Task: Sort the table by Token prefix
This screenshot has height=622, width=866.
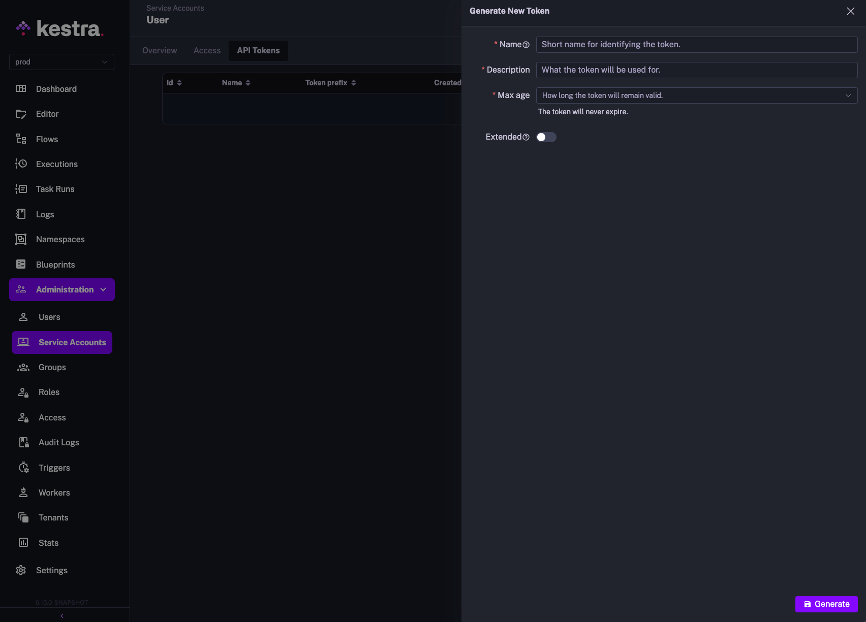Action: [x=330, y=82]
